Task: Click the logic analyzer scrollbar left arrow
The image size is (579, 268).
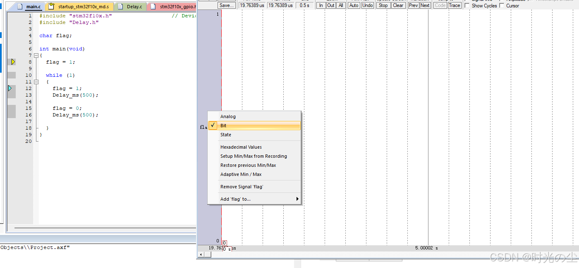Action: (x=201, y=254)
